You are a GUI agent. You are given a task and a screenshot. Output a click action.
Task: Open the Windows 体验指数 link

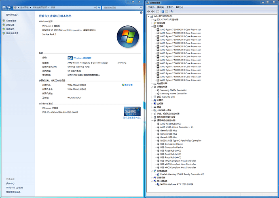82,58
